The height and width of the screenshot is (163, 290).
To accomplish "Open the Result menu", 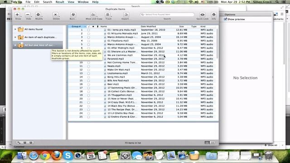I will (x=60, y=2).
